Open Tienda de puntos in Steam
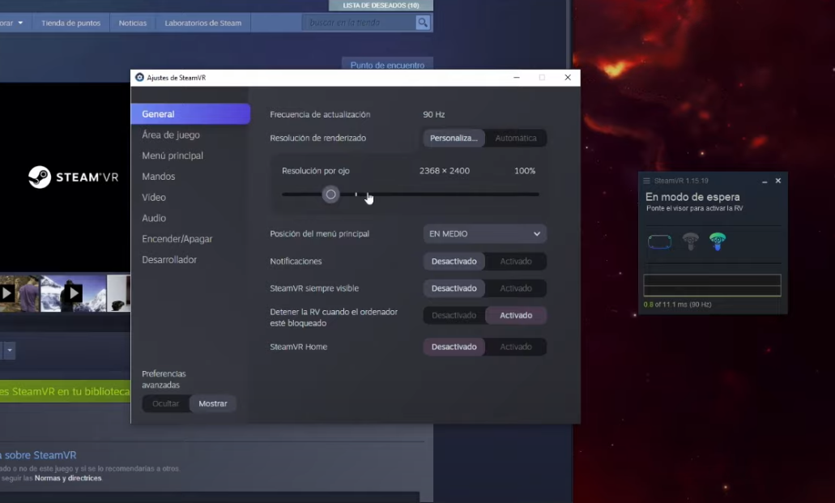 [70, 23]
